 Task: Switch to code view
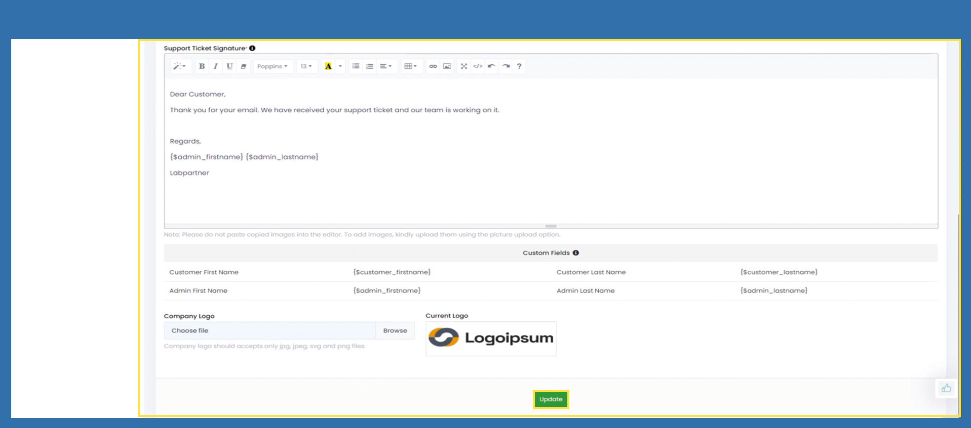(478, 66)
